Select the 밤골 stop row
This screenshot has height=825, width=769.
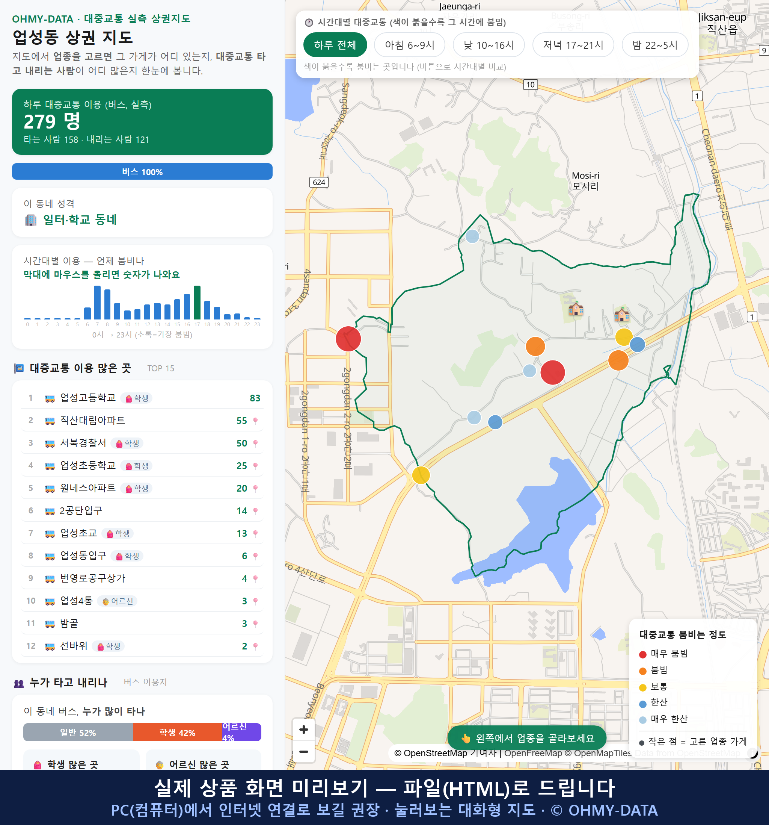(142, 623)
